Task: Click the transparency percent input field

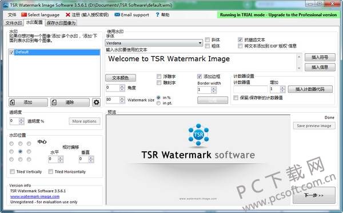Action: pyautogui.click(x=14, y=121)
